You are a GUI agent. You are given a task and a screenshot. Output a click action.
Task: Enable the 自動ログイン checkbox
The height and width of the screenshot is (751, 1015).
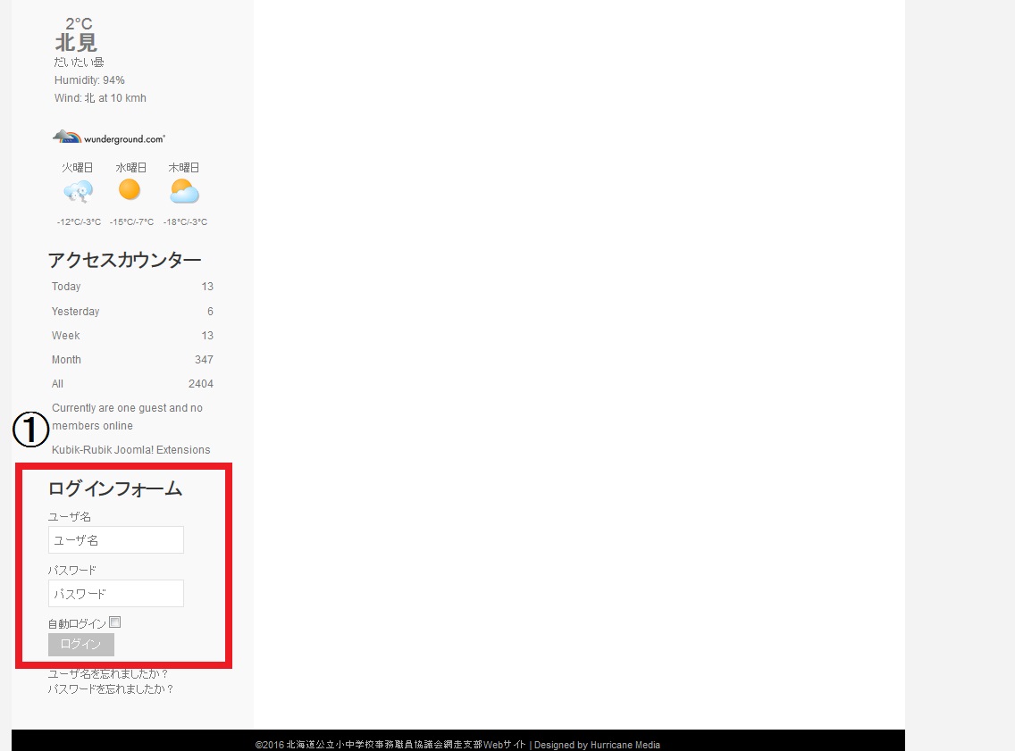pyautogui.click(x=115, y=622)
